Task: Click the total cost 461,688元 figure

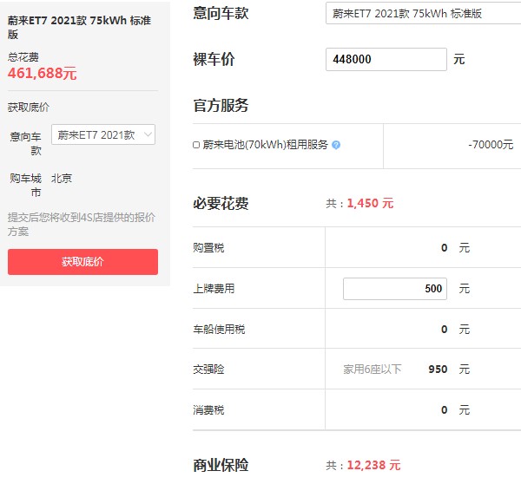Action: [43, 74]
